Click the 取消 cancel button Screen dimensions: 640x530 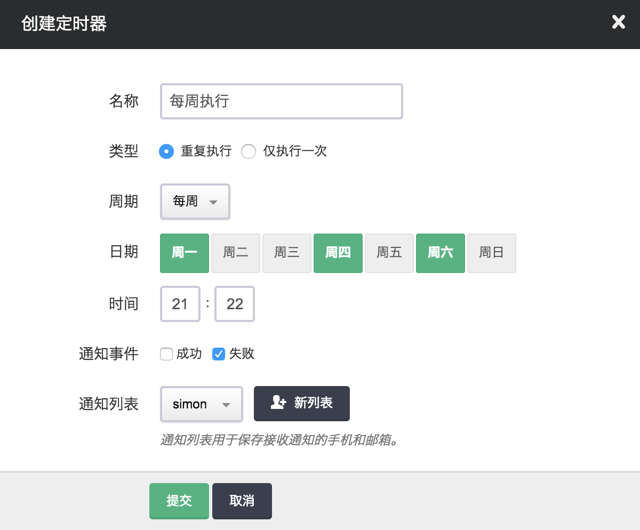point(242,501)
